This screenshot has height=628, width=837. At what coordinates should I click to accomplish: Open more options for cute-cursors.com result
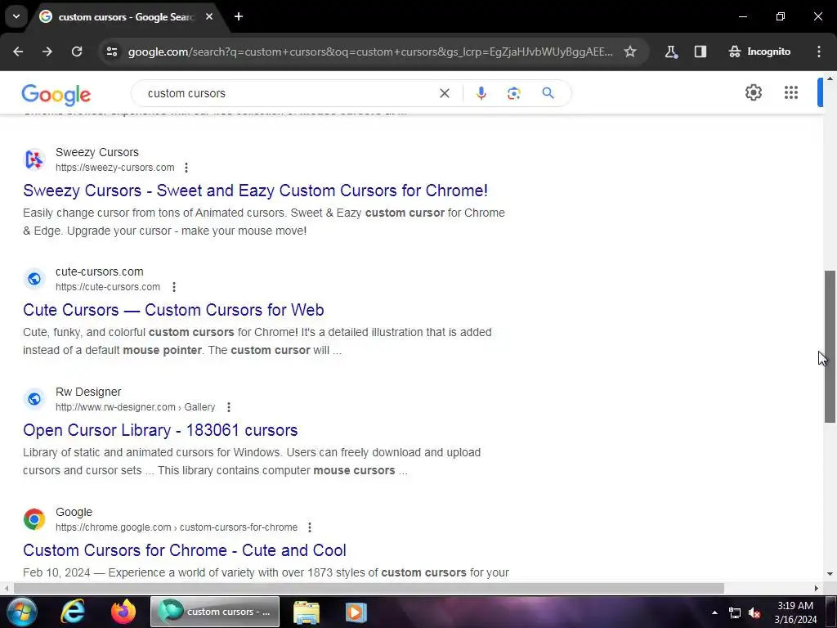(173, 287)
